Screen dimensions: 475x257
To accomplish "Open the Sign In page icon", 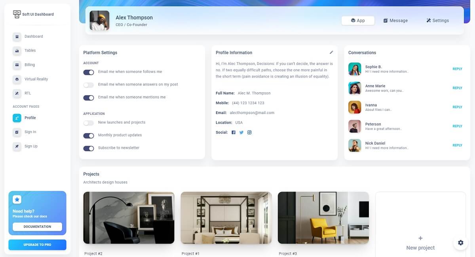I will click(x=17, y=132).
